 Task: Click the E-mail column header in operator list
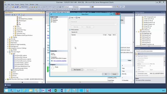point(105,35)
